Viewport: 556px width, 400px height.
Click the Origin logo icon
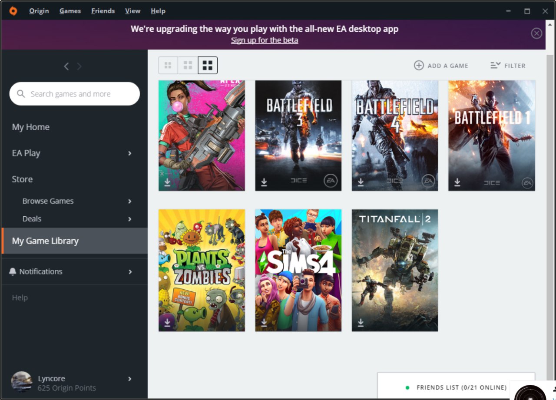click(x=13, y=11)
